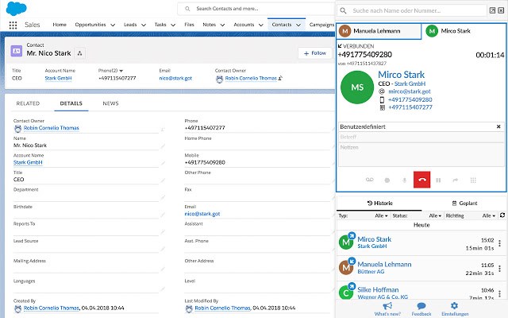Open the Richtung filter dropdown
Screen dimensions: 508x318
489,215
